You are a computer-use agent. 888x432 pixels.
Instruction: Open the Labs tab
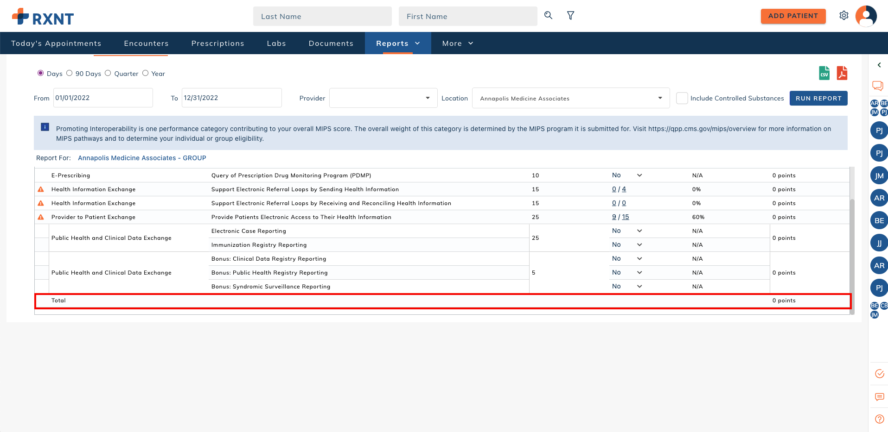click(x=276, y=43)
